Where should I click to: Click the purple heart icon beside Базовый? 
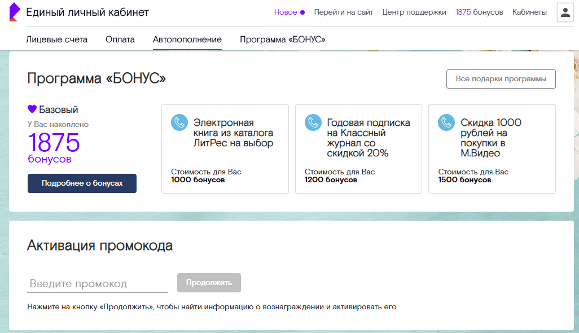pos(32,109)
